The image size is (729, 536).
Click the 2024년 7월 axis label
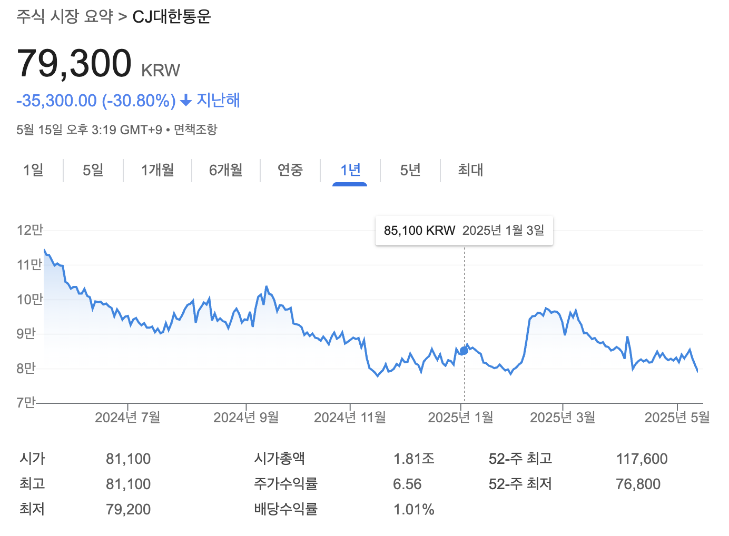127,418
